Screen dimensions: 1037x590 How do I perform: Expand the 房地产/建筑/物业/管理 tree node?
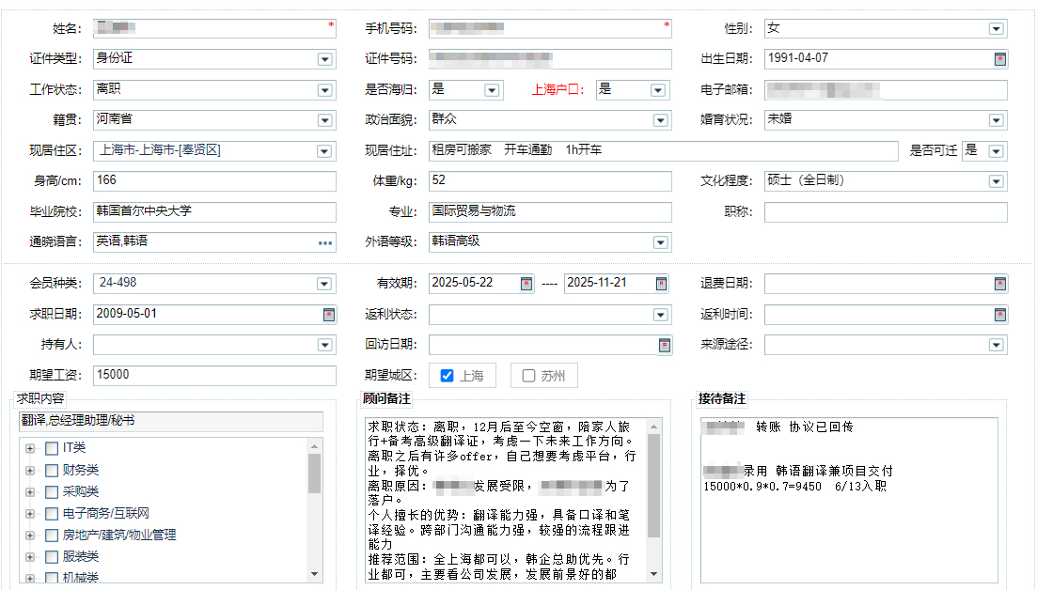click(30, 536)
